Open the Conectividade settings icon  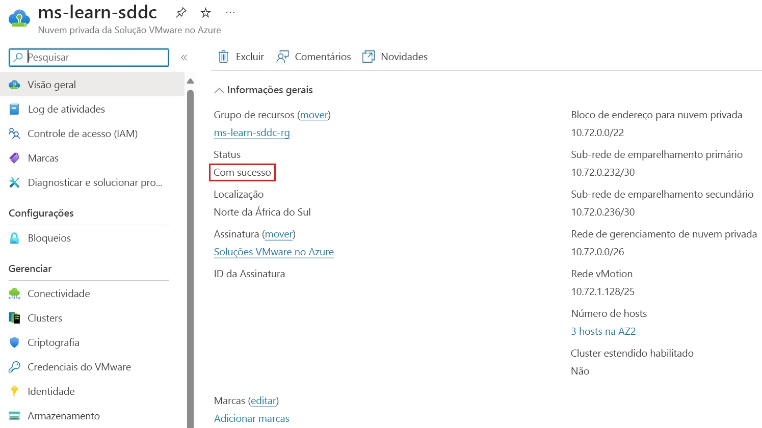tap(14, 293)
